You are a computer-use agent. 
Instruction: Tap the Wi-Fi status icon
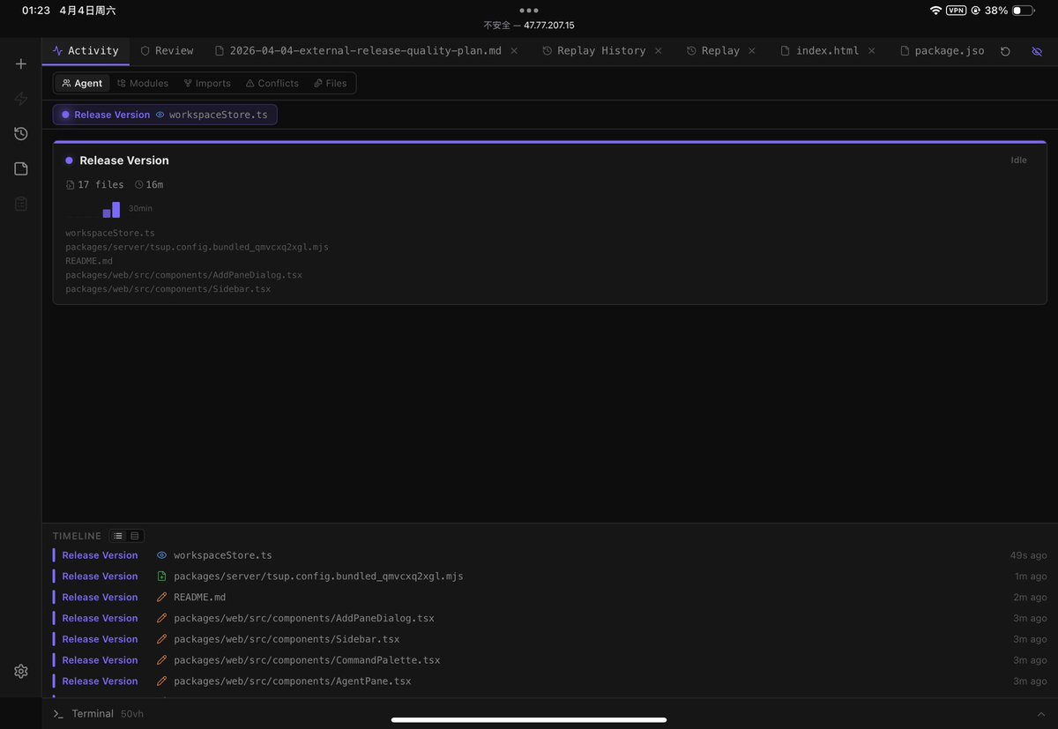tap(935, 11)
